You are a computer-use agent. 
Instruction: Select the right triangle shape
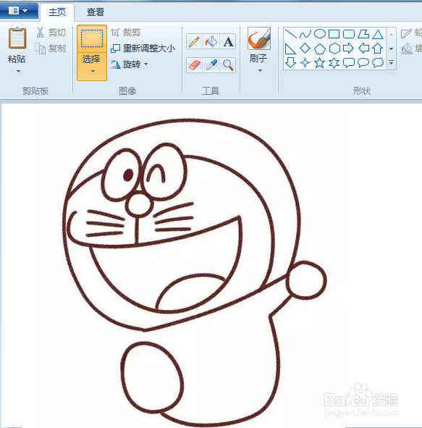pos(290,49)
